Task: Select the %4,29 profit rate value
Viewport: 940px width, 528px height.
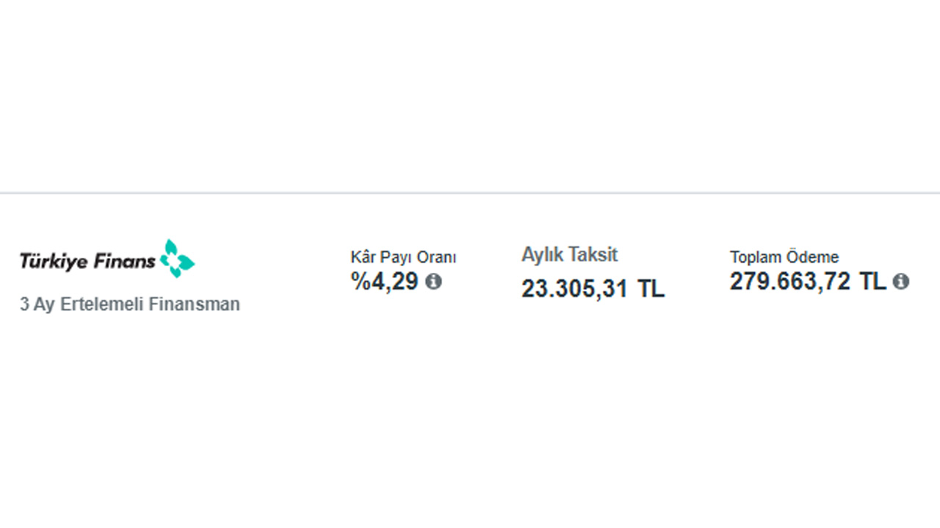Action: pyautogui.click(x=385, y=281)
